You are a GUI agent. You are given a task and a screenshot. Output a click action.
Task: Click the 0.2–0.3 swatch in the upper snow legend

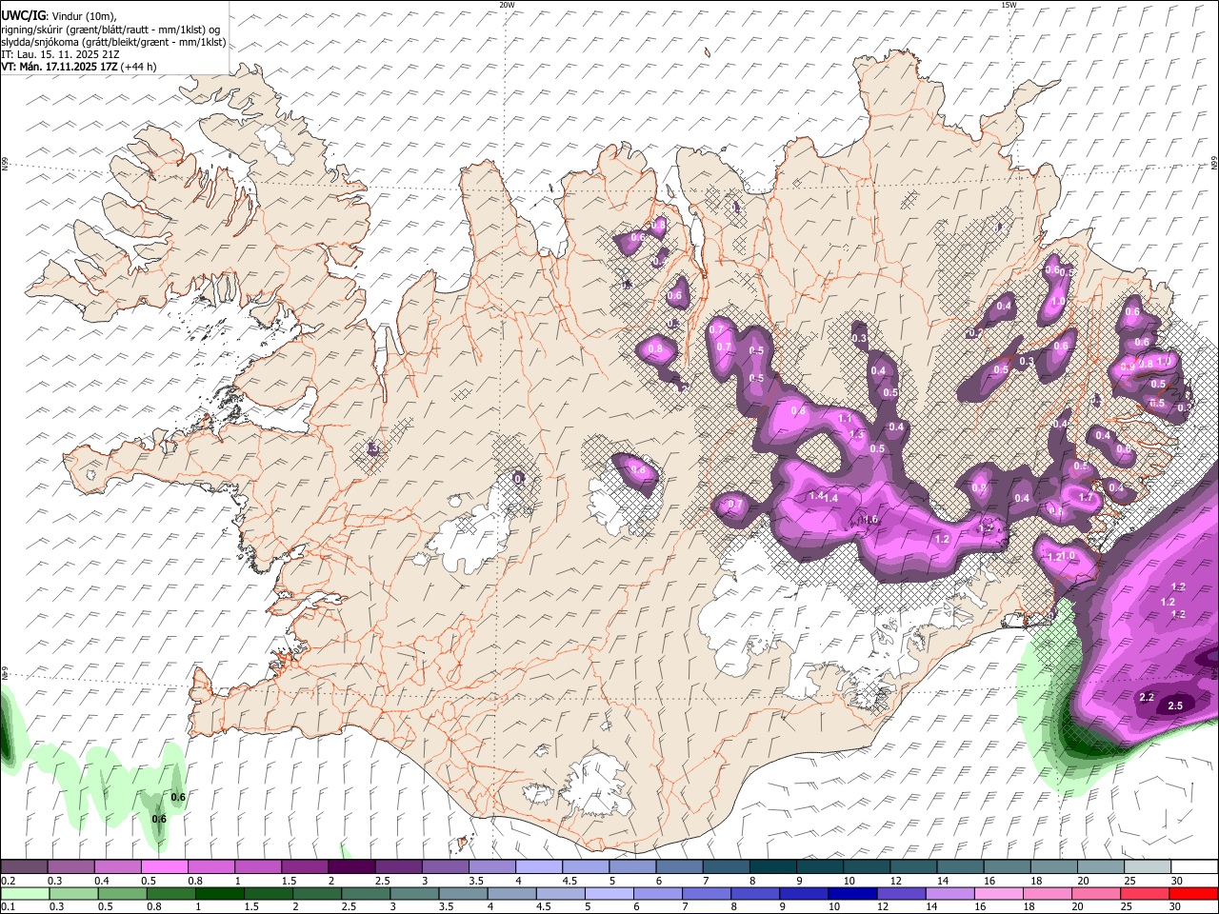pyautogui.click(x=24, y=867)
